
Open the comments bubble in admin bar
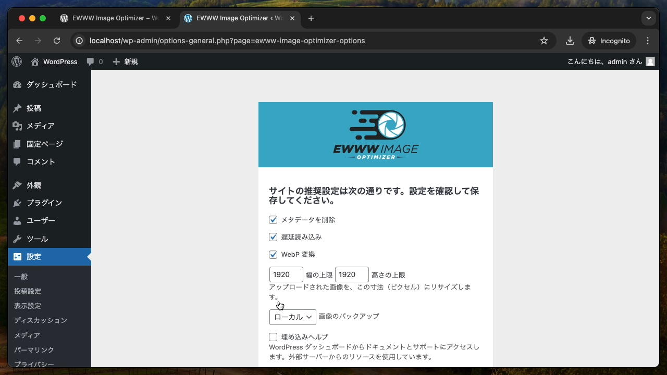[x=94, y=61]
